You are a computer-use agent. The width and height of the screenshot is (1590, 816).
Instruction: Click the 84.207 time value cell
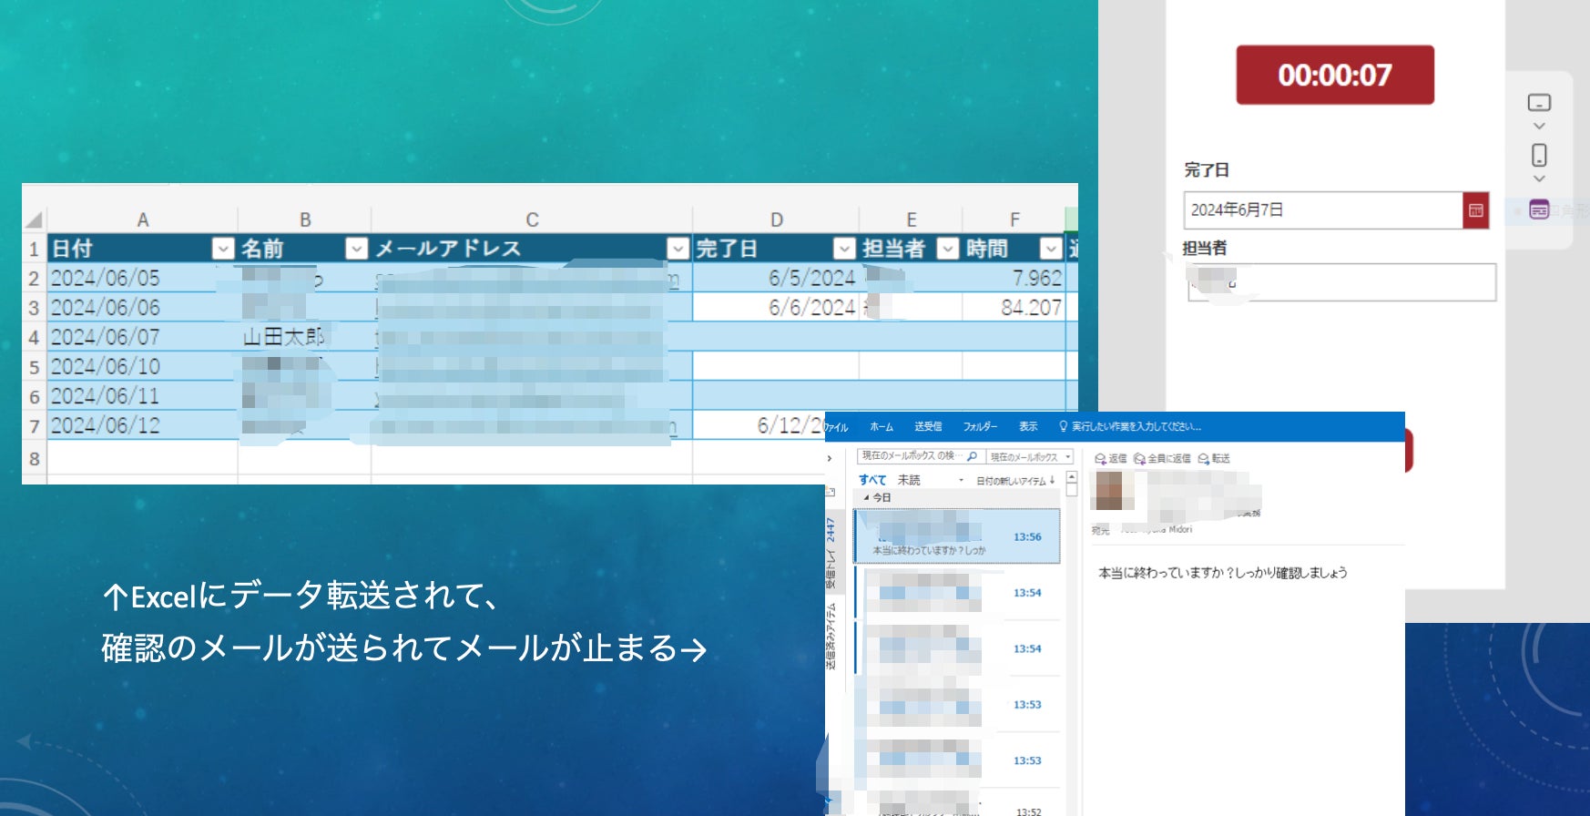[1014, 307]
